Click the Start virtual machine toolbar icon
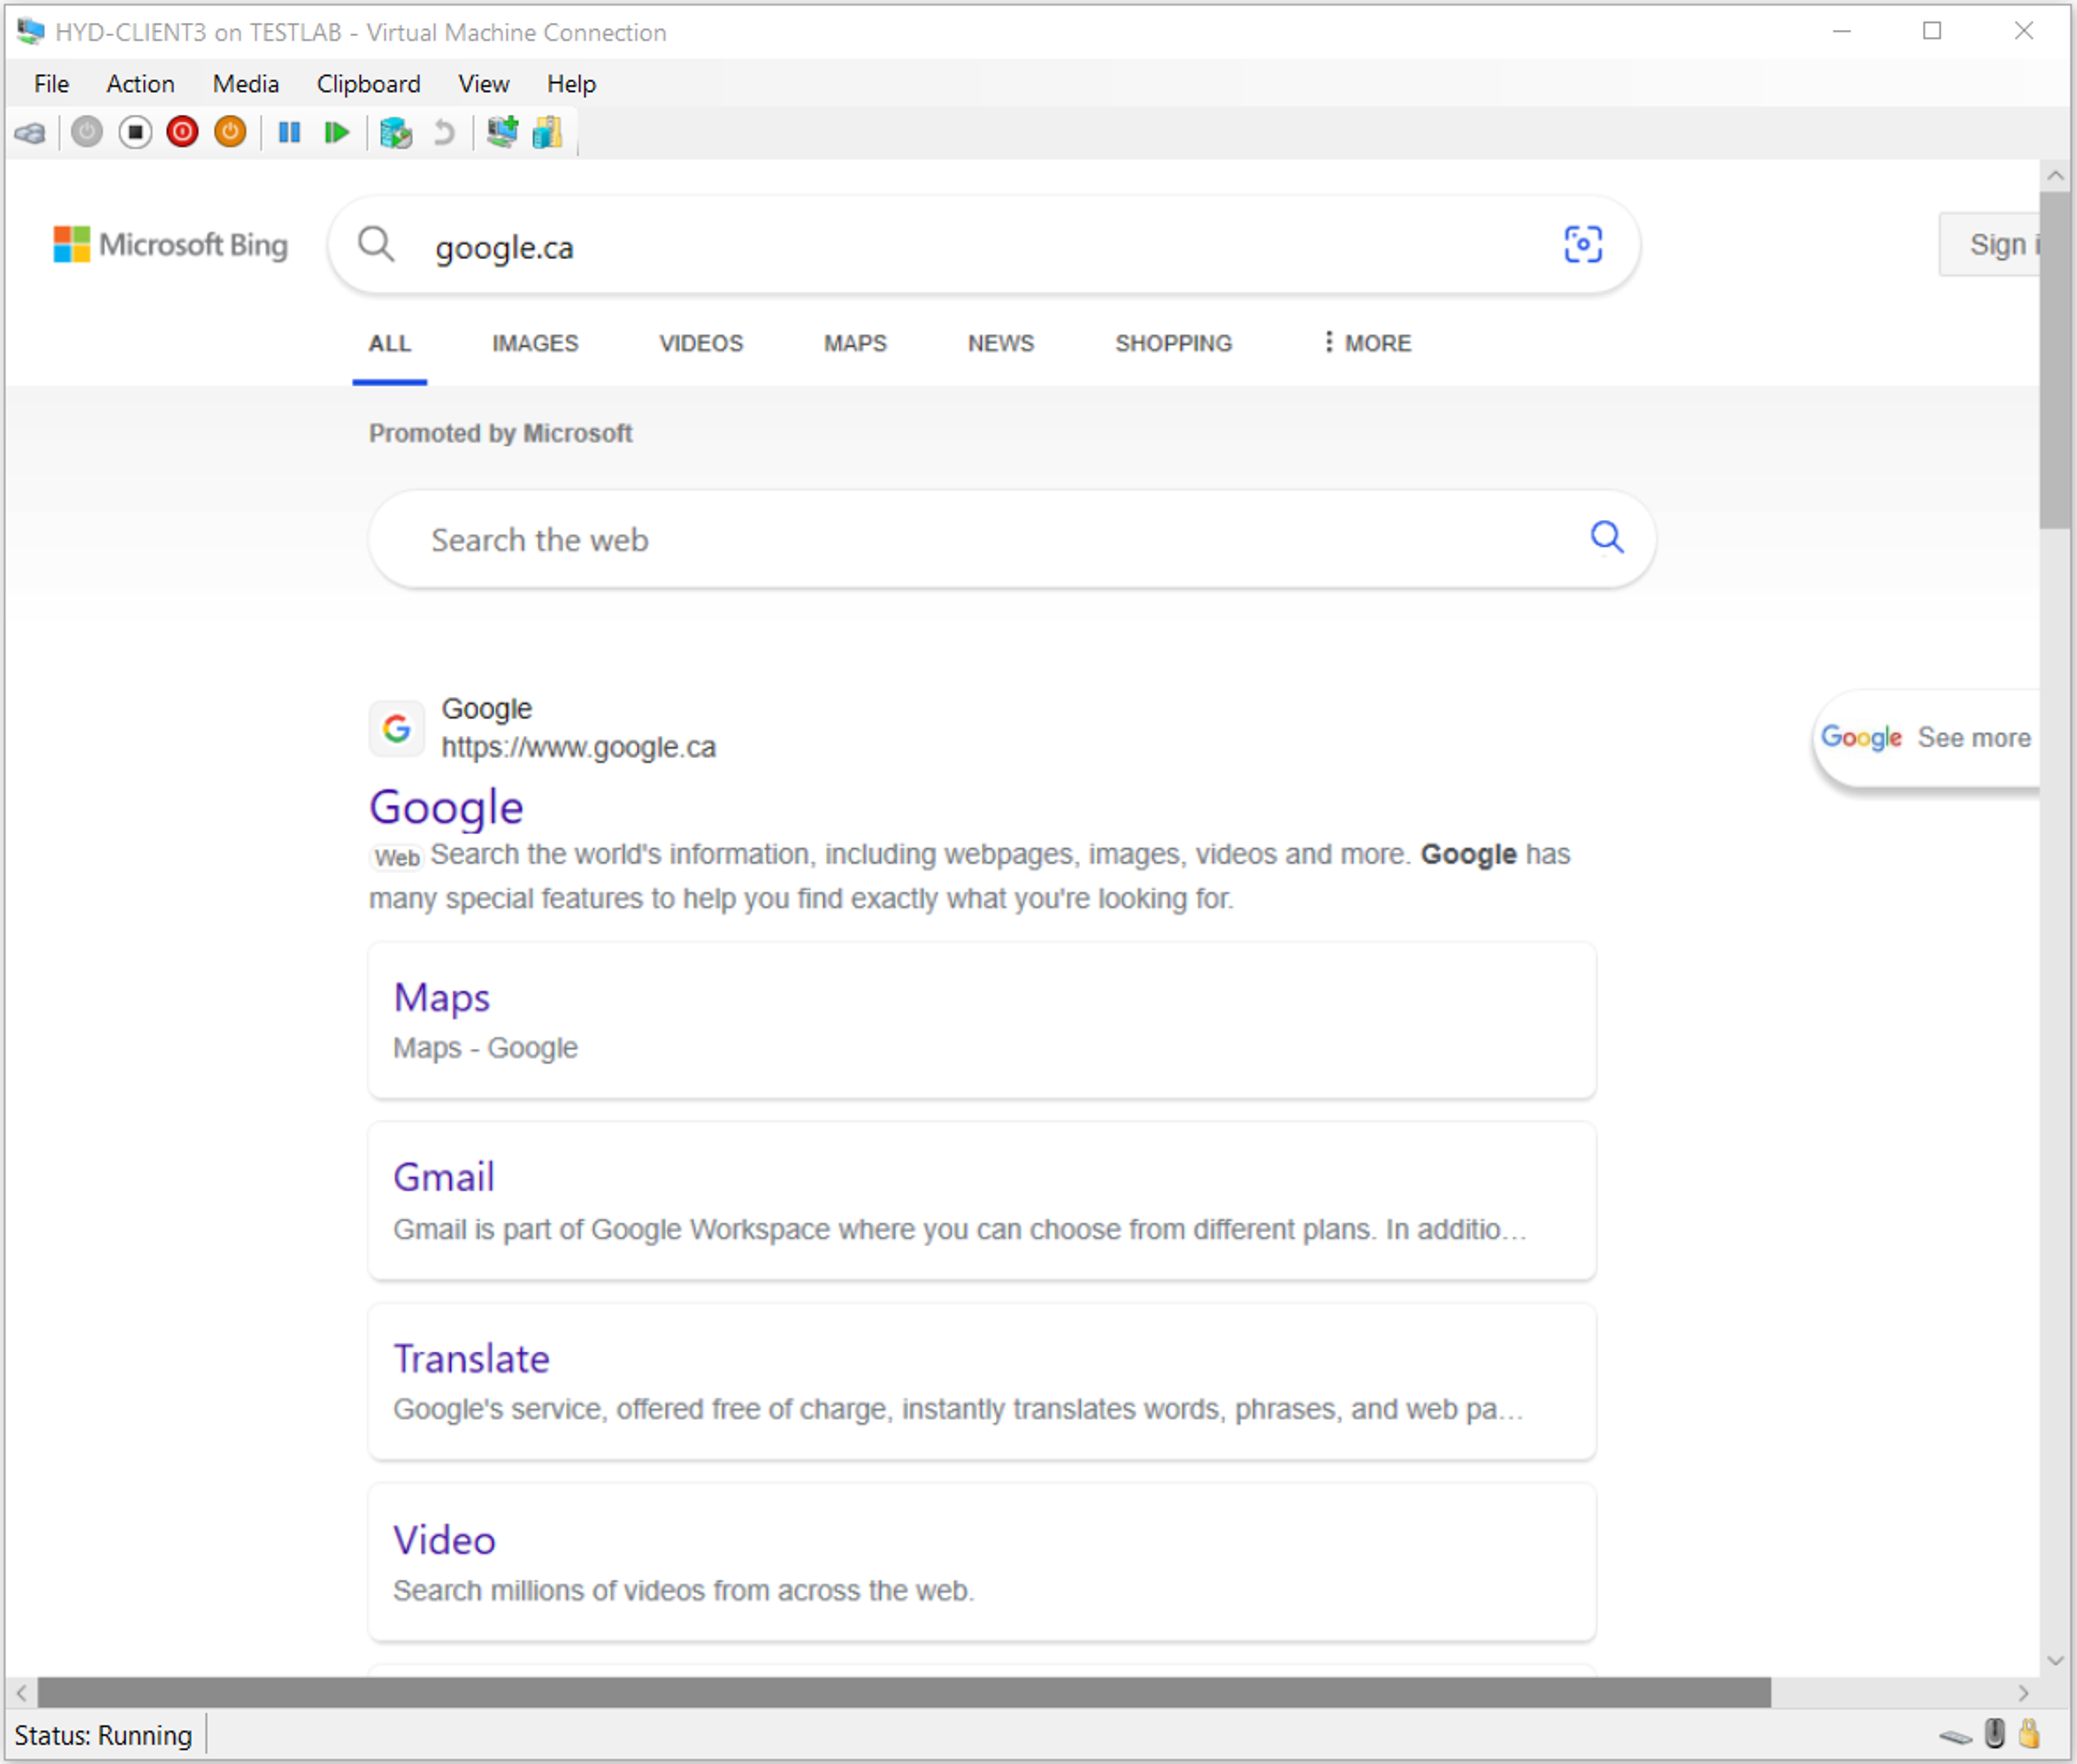The width and height of the screenshot is (2077, 1764). coord(87,132)
